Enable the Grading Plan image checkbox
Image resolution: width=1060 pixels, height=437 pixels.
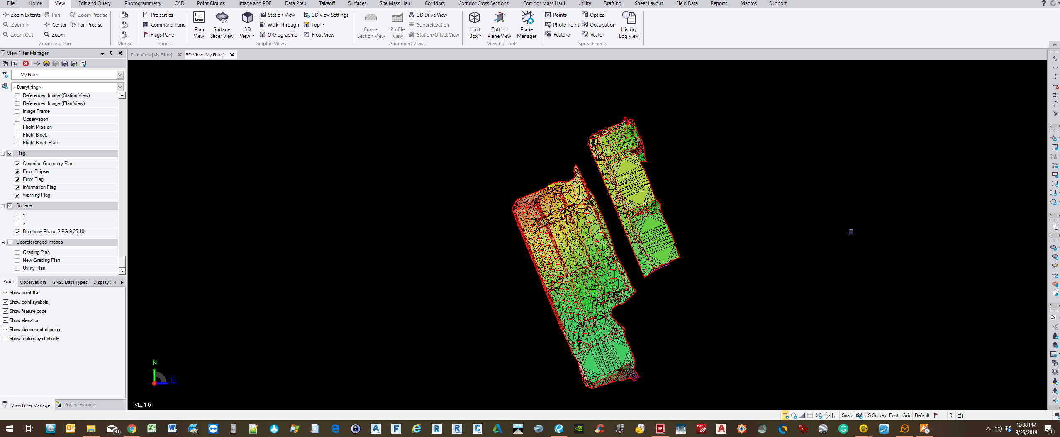(x=17, y=253)
